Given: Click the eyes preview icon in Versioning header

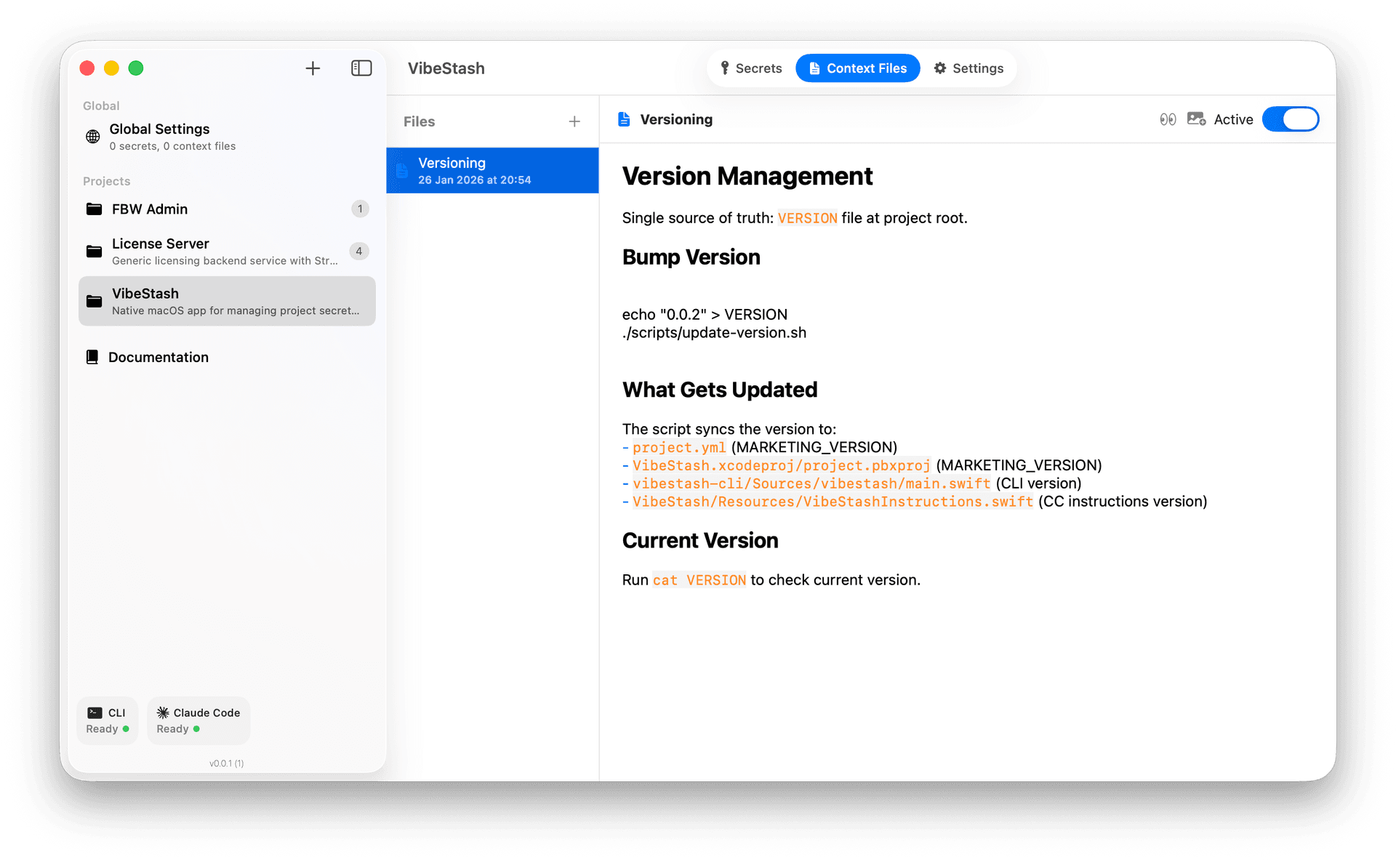Looking at the screenshot, I should (1167, 118).
